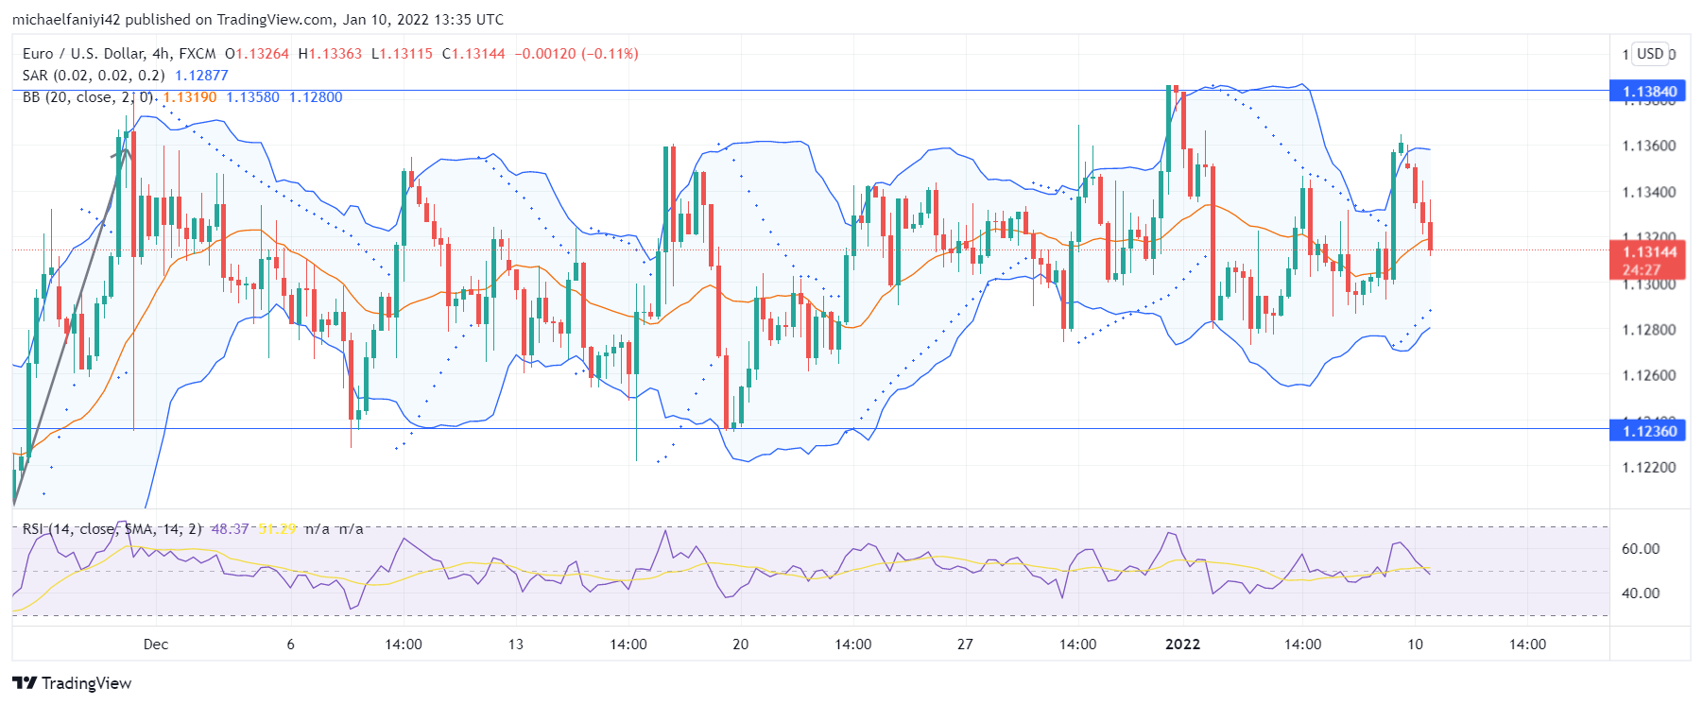Click the current price label 1.13144
Viewport: 1703px width, 705px height.
[1649, 252]
